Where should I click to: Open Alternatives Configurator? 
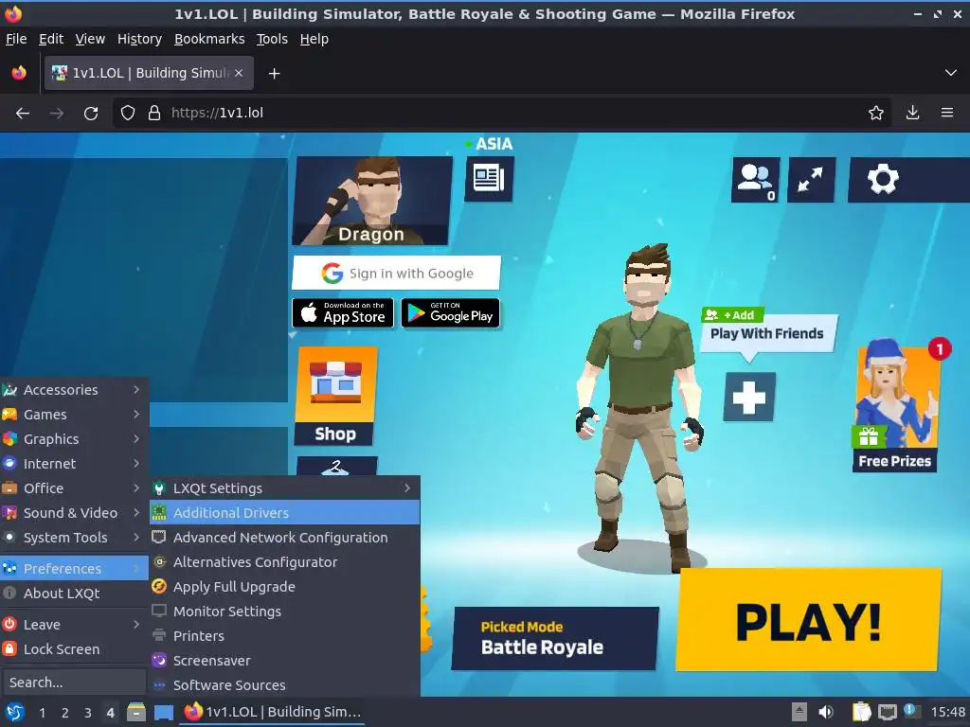tap(284, 562)
